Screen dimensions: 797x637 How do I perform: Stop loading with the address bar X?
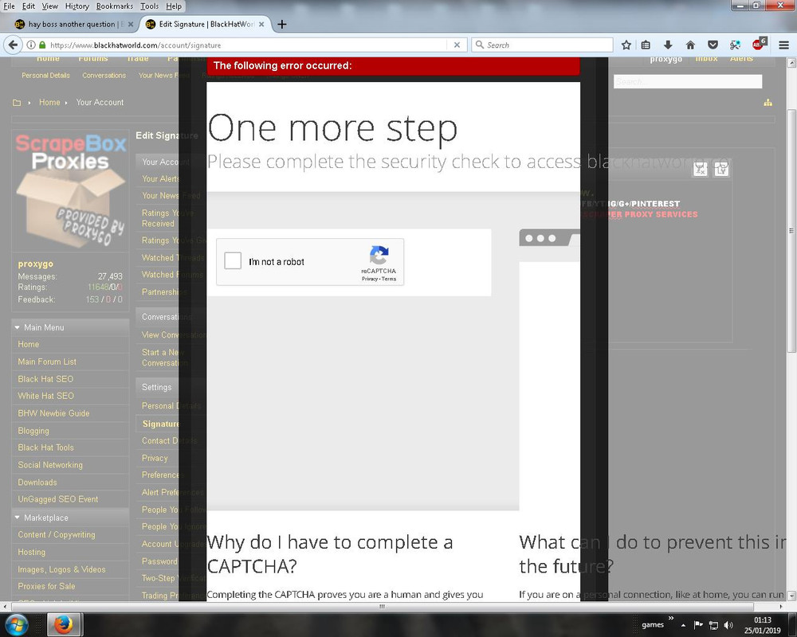click(457, 45)
